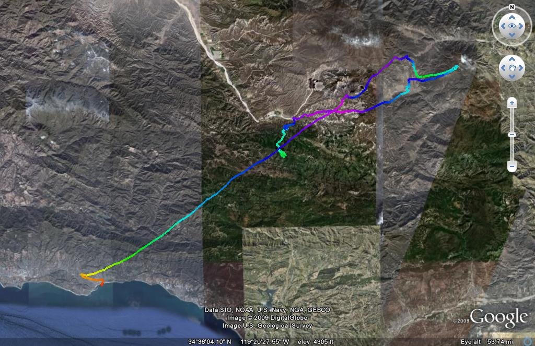The image size is (535, 346).
Task: Pan map up with move joystick arrow
Action: pyautogui.click(x=512, y=59)
